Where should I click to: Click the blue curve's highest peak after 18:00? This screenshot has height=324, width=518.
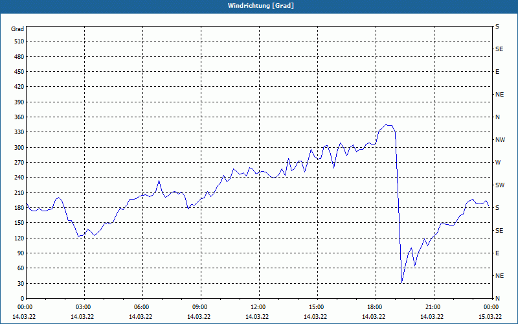pos(386,125)
